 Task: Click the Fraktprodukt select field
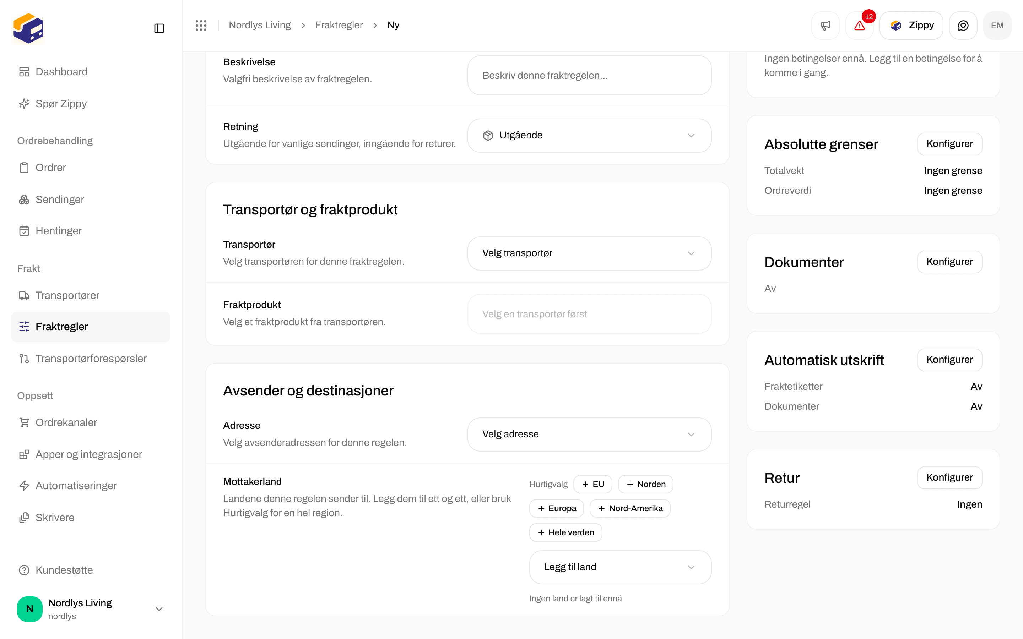[x=589, y=314]
